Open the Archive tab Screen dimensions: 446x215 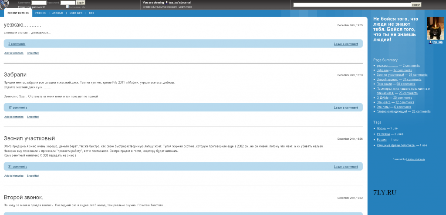coord(57,13)
